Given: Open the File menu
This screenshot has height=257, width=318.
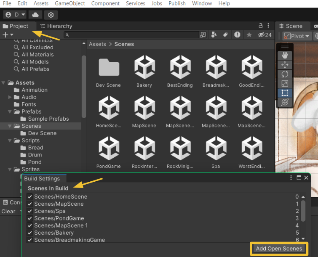Looking at the screenshot, I should point(7,3).
